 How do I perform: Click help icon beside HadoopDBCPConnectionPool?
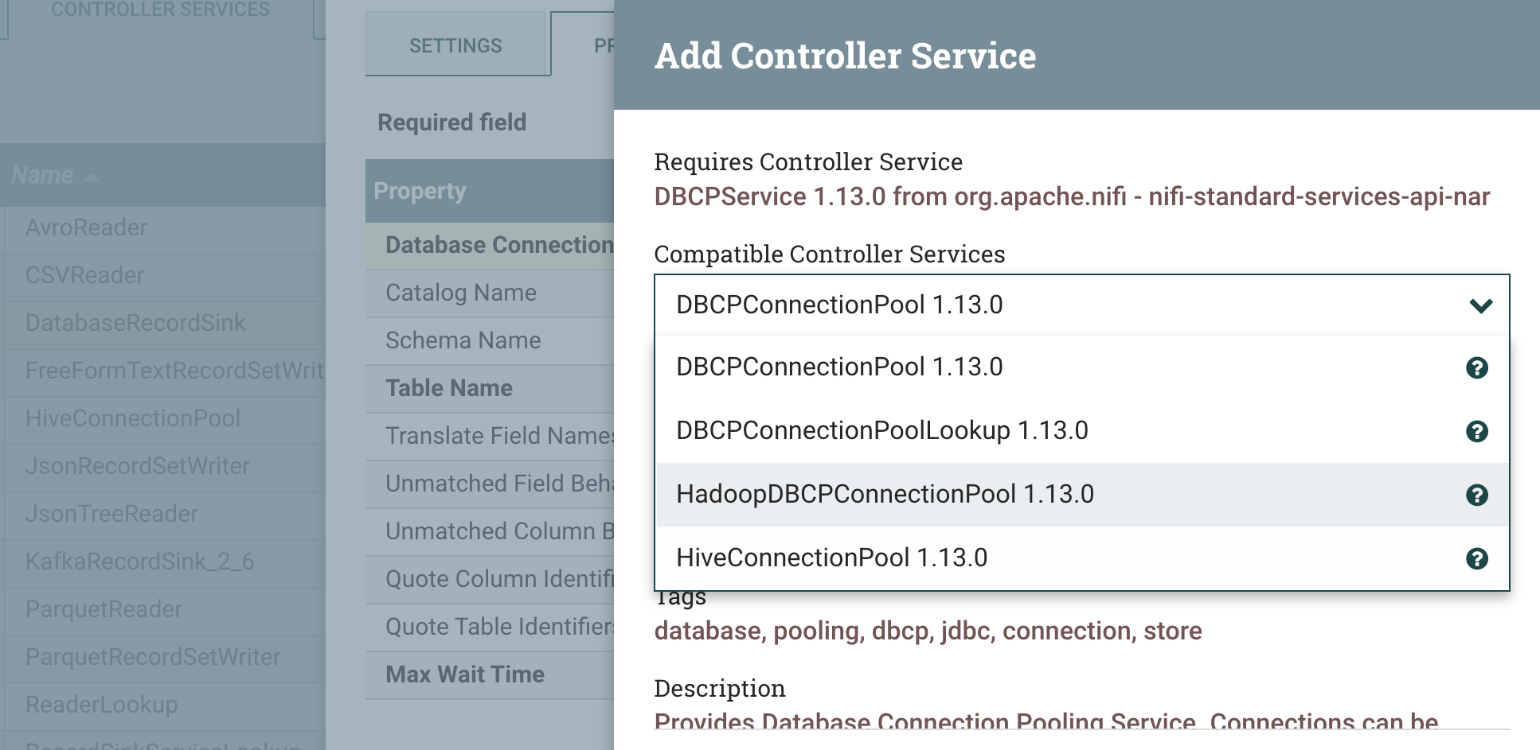tap(1476, 495)
